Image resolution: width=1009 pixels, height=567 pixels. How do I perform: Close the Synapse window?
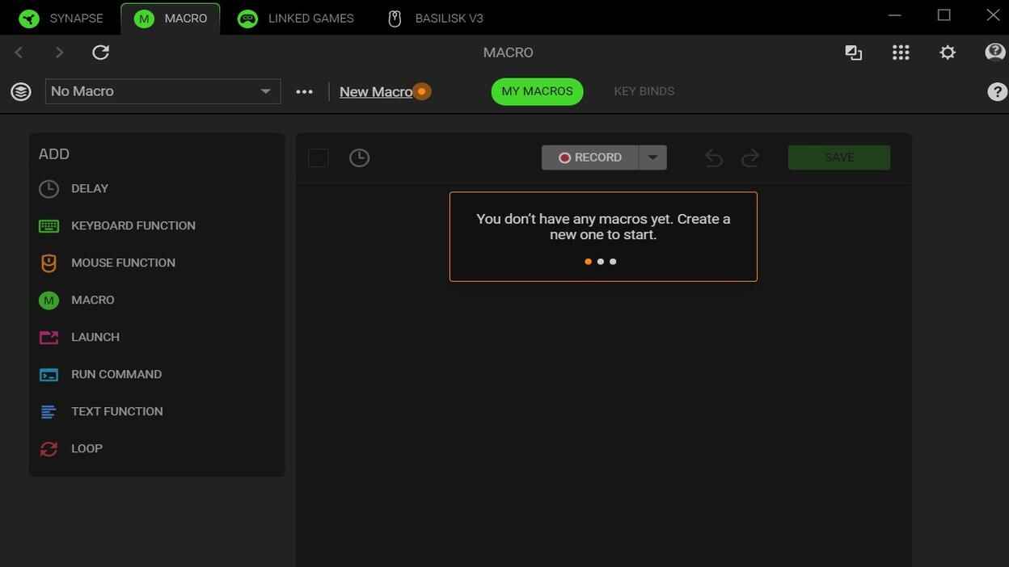pos(994,15)
